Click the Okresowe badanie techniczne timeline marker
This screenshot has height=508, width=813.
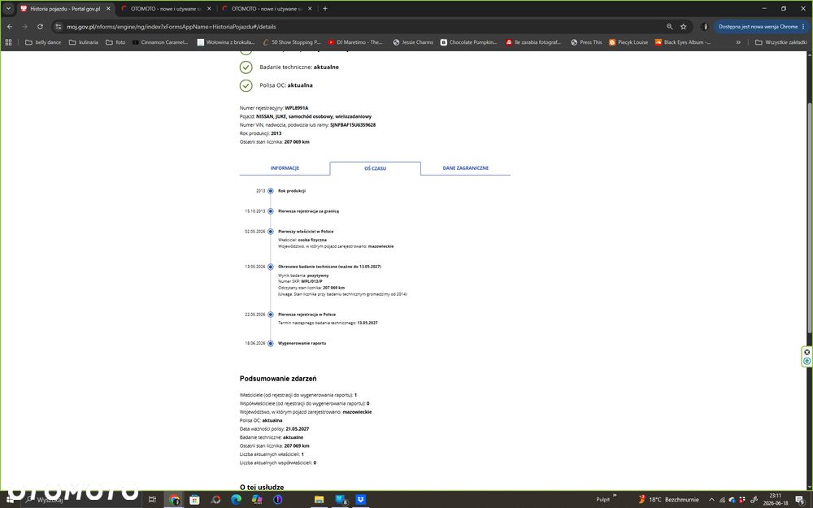pos(270,267)
